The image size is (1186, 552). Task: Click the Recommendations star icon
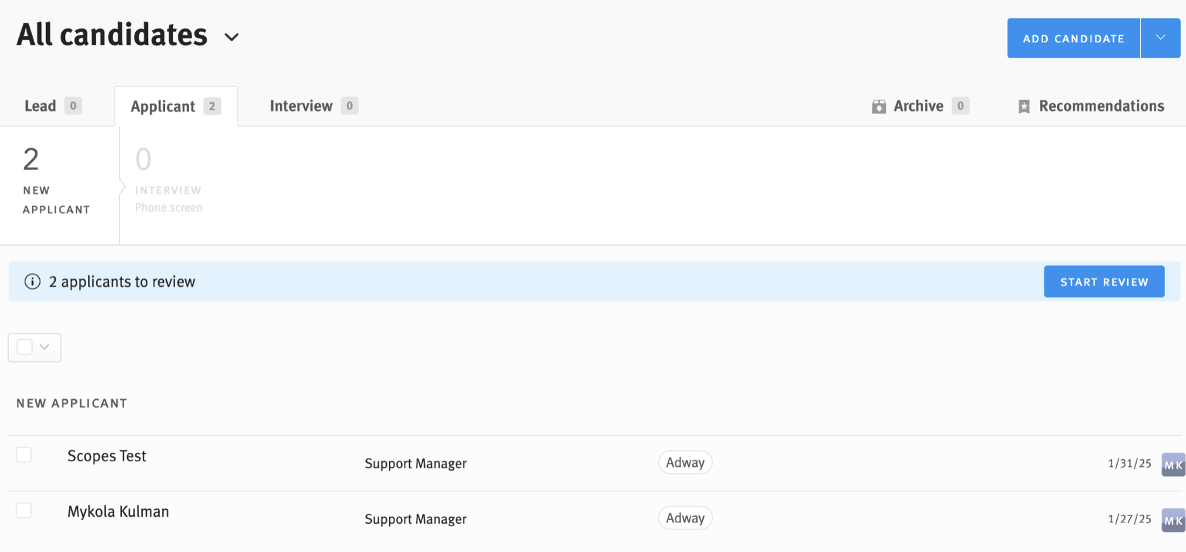(x=1024, y=106)
